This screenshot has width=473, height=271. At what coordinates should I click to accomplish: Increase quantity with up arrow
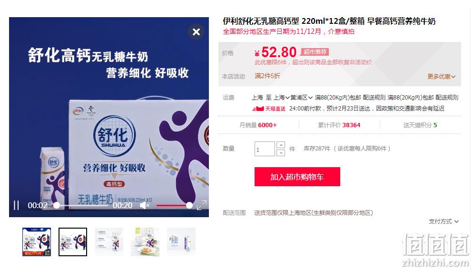[281, 145]
